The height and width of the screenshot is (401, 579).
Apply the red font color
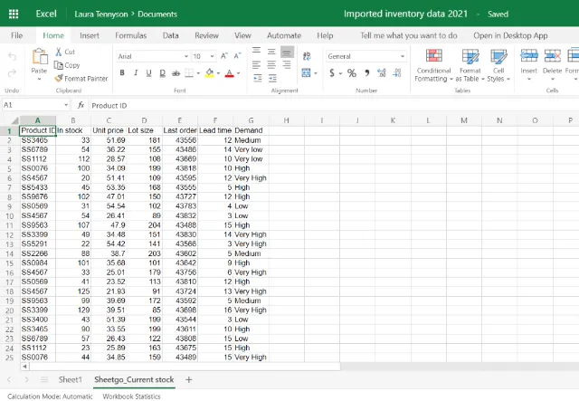229,73
